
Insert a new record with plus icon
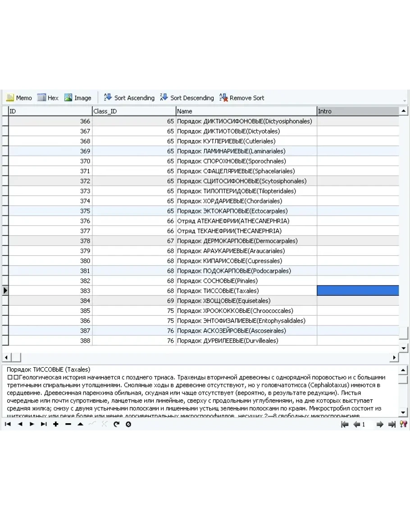[56, 424]
